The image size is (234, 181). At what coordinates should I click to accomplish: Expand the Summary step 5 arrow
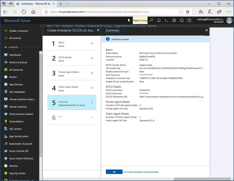[92, 102]
